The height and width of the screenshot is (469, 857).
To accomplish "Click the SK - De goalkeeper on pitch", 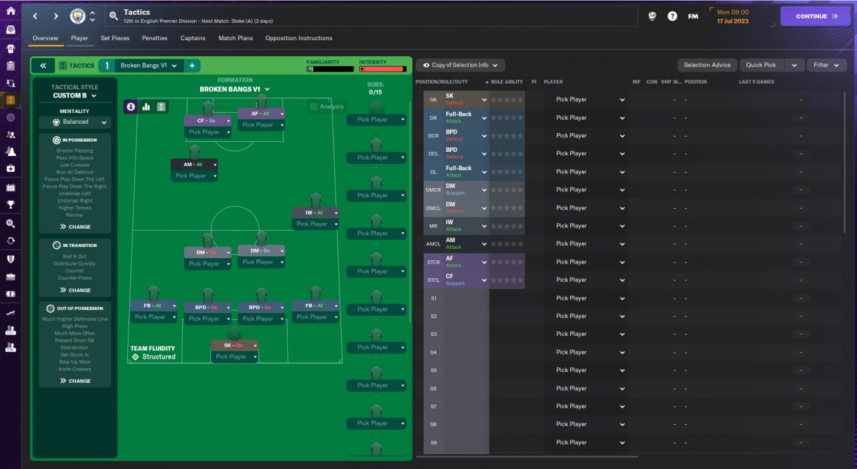I will click(234, 345).
